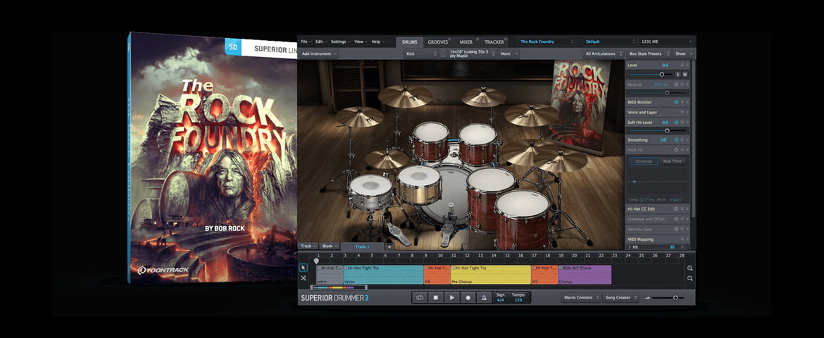This screenshot has width=824, height=338.
Task: Open the Block menu button
Action: 329,246
